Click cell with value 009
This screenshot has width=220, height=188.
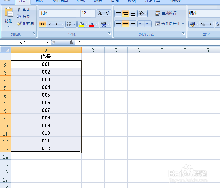pyautogui.click(x=46, y=125)
